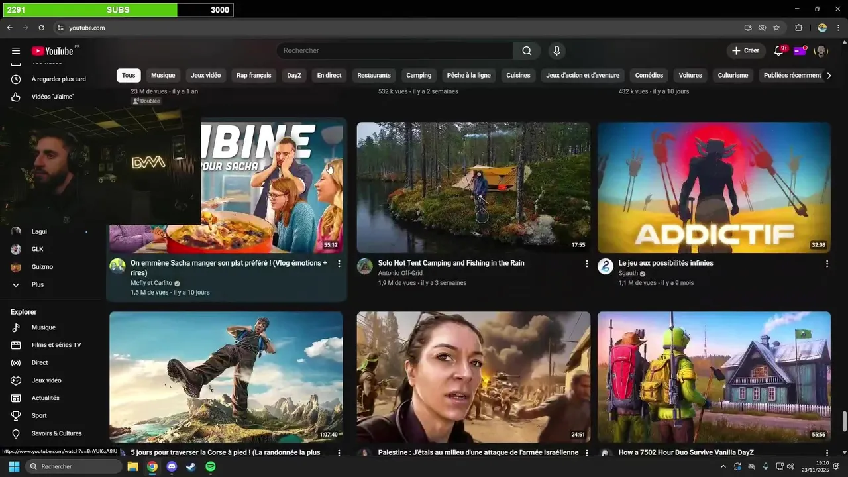Open the Windows Start menu
This screenshot has height=477, width=848.
coord(14,466)
